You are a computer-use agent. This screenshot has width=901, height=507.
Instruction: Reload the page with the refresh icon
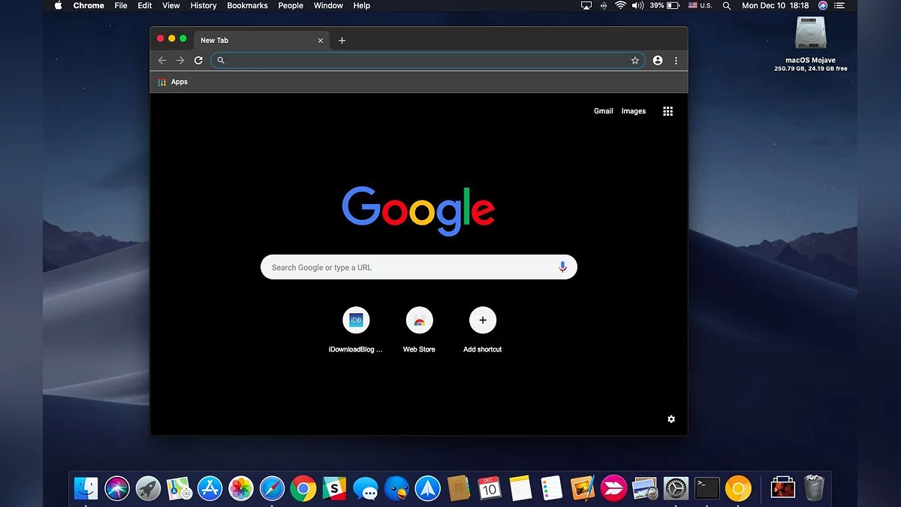tap(198, 60)
